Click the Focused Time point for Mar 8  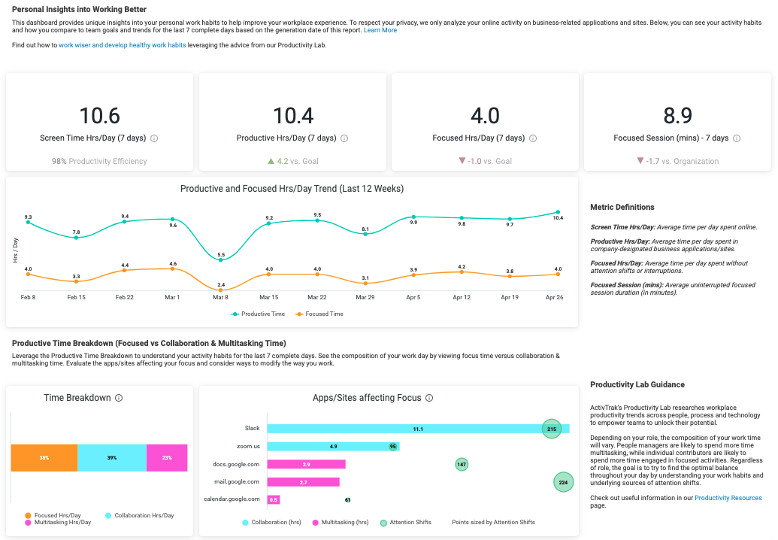[221, 290]
